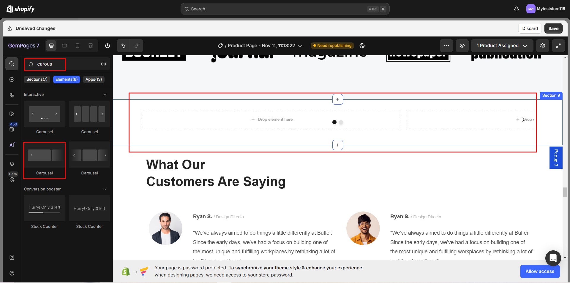Select the tablet device view
This screenshot has width=570, height=283.
point(64,46)
